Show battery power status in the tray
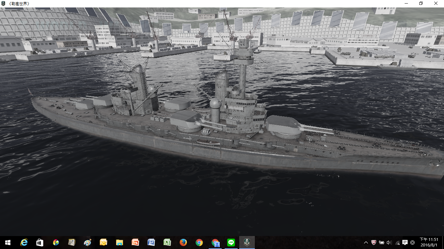The height and width of the screenshot is (249, 444). tap(382, 243)
